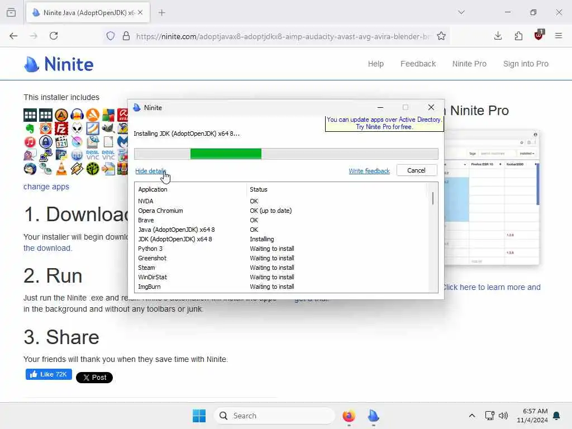This screenshot has height=429, width=572.
Task: Open Write feedback in installer dialog
Action: pyautogui.click(x=369, y=171)
